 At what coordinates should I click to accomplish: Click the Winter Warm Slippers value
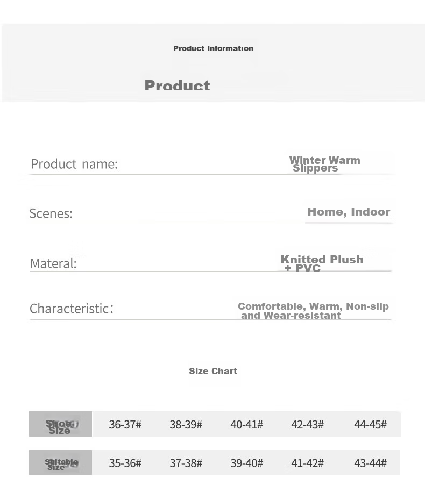tap(324, 164)
